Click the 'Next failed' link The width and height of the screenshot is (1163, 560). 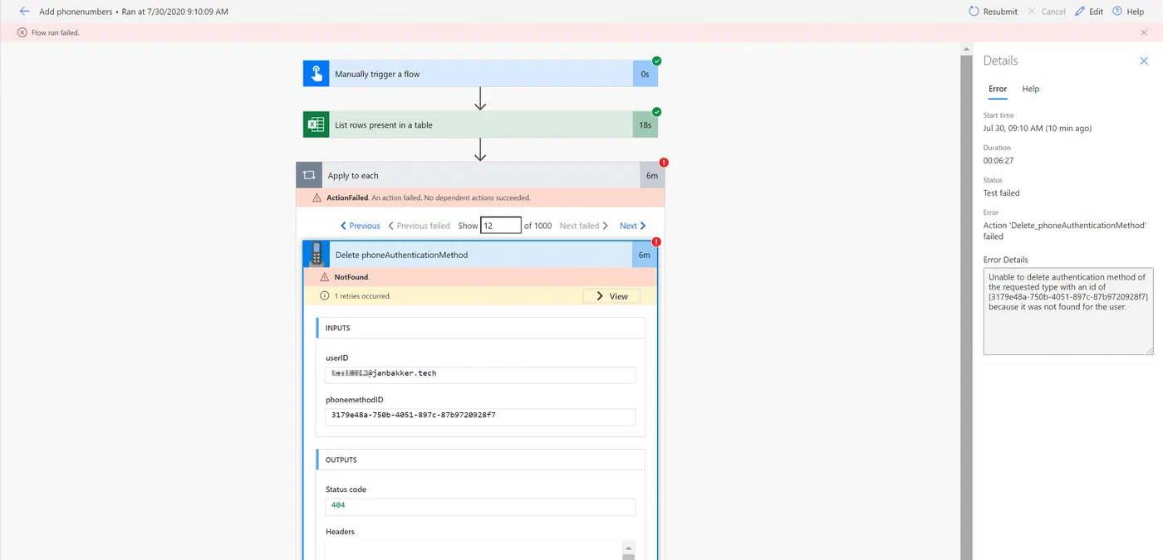point(584,226)
